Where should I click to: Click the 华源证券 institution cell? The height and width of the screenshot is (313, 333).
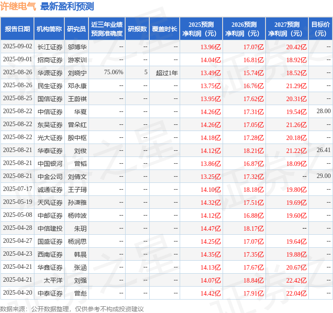[50, 73]
